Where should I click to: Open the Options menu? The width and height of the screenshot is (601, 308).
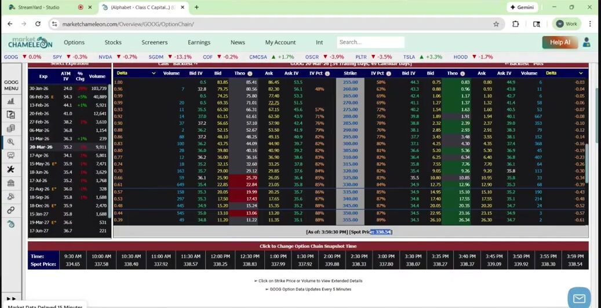(x=74, y=42)
